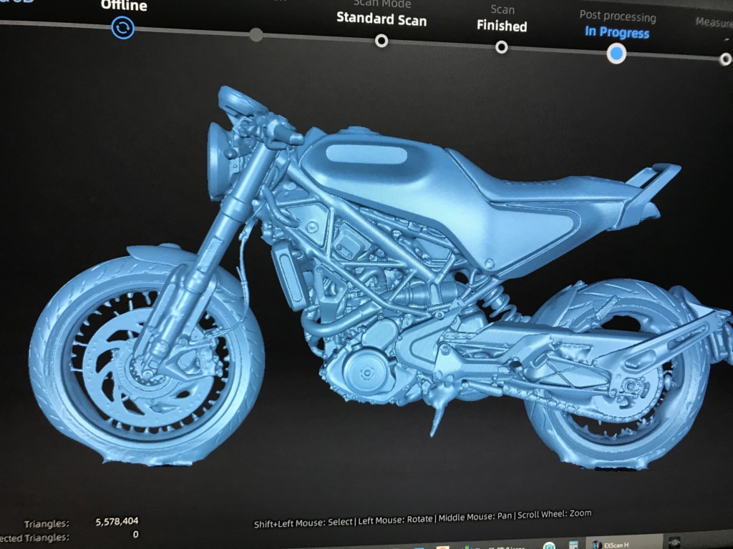Screen dimensions: 733x549
Task: Select the Post processing step marker
Action: pyautogui.click(x=616, y=54)
